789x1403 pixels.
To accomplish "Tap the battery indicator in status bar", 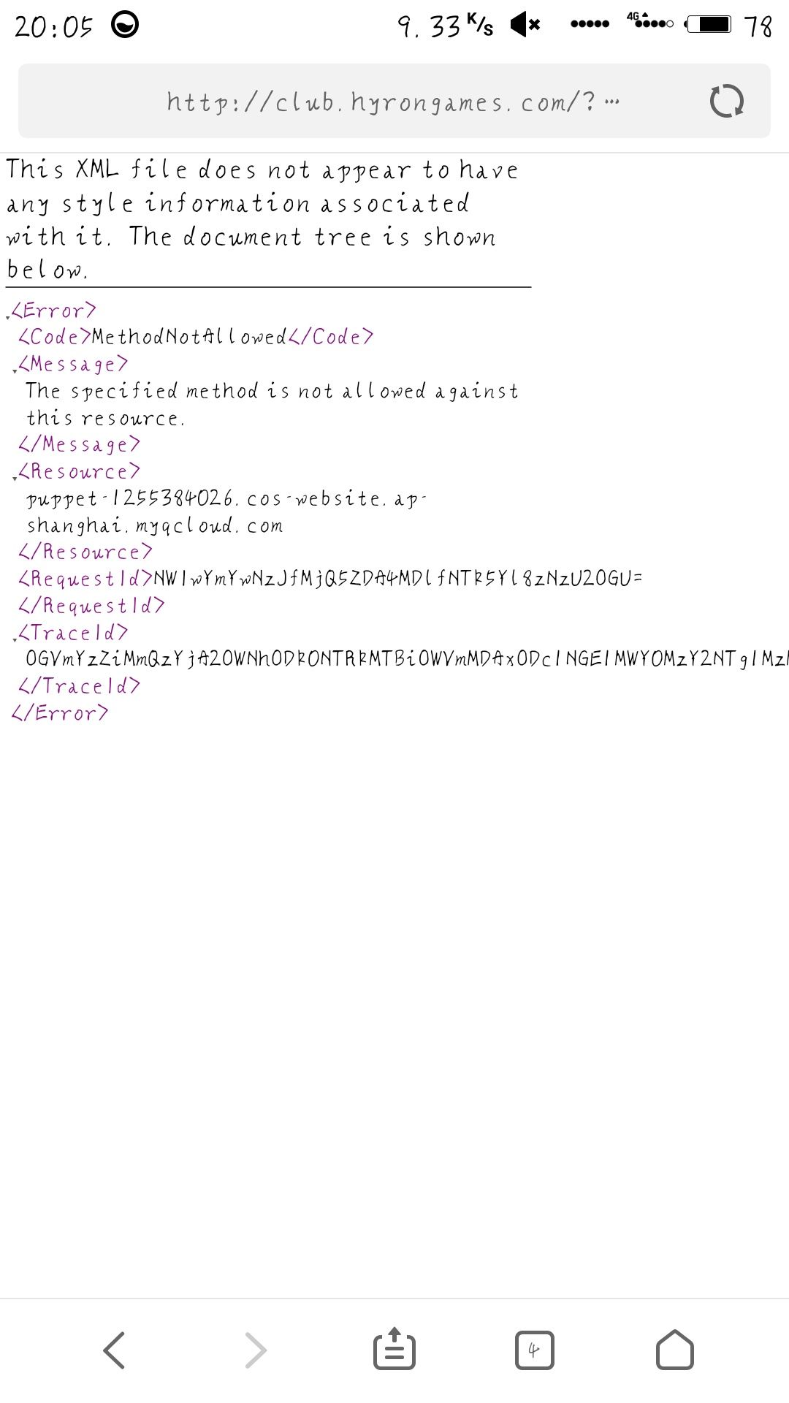I will [x=708, y=25].
